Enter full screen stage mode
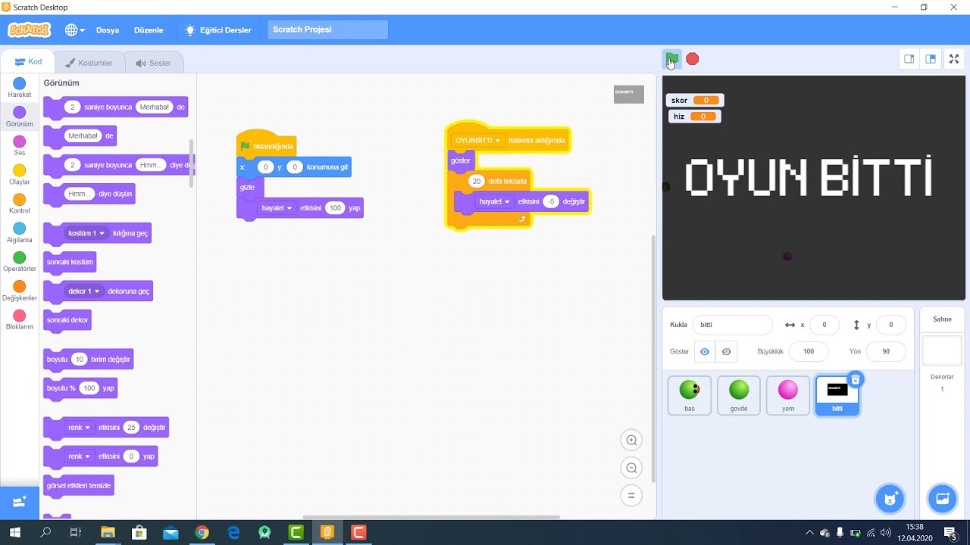The width and height of the screenshot is (970, 545). 955,59
